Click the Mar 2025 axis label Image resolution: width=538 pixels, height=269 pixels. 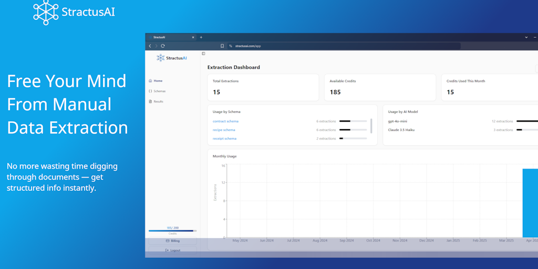[506, 241]
